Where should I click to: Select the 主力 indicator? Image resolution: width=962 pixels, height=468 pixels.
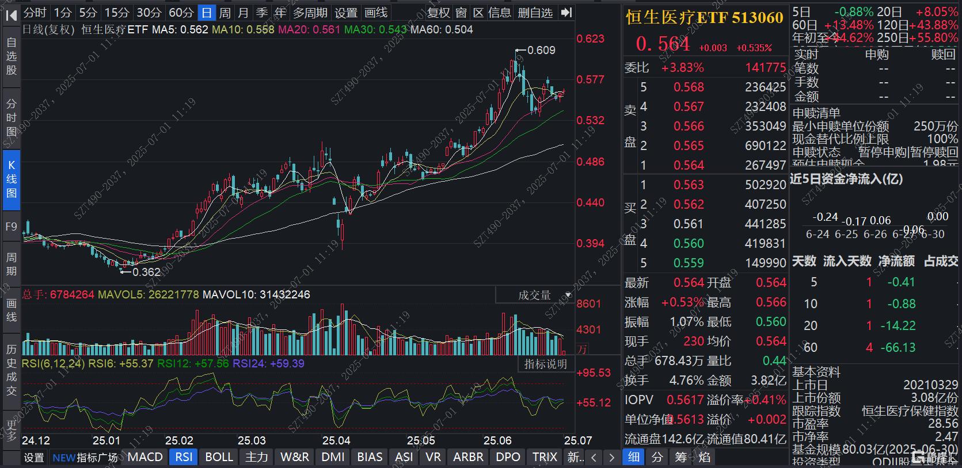point(257,458)
